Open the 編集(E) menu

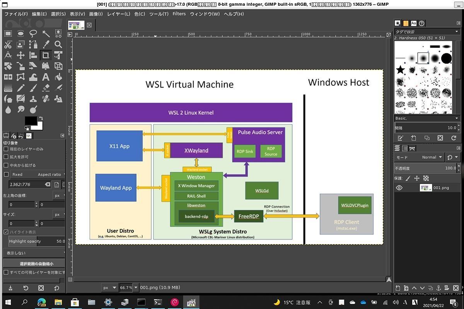coord(39,14)
